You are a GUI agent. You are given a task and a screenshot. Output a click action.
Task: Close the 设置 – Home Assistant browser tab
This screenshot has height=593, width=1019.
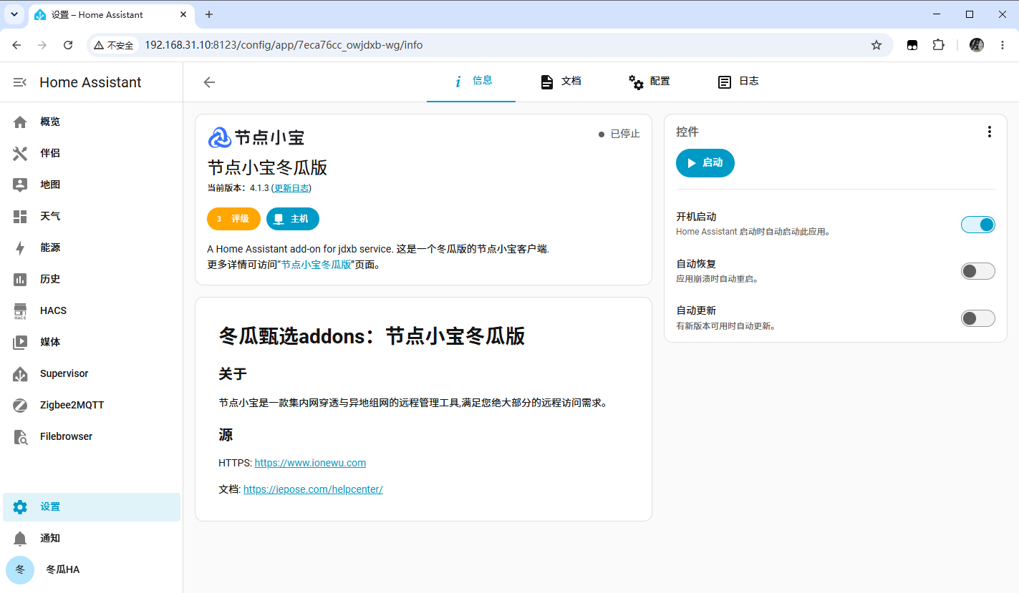[183, 14]
